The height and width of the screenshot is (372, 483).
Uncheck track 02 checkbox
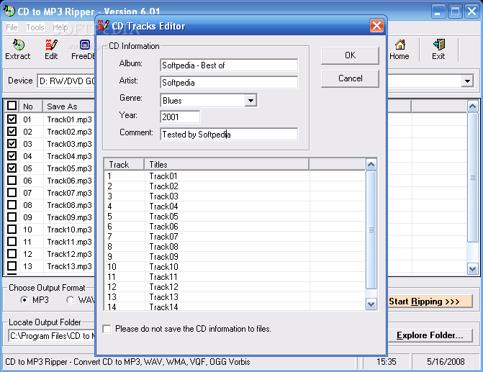coord(12,132)
